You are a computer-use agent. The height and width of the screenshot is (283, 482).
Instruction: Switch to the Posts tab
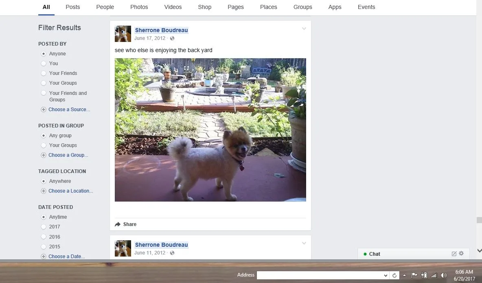pyautogui.click(x=73, y=7)
